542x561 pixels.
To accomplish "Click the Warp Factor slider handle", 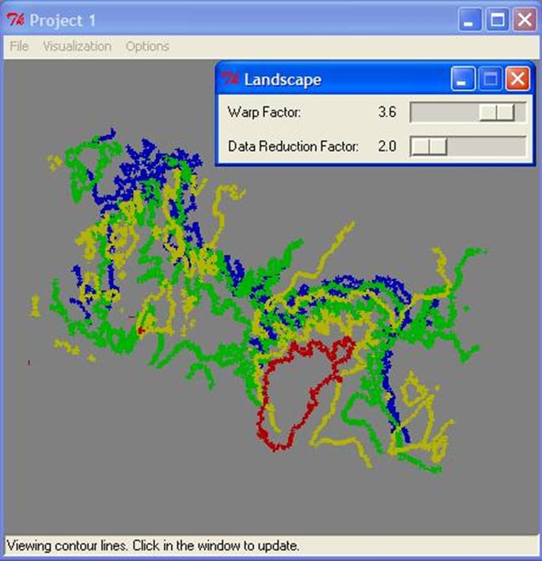I will (497, 112).
